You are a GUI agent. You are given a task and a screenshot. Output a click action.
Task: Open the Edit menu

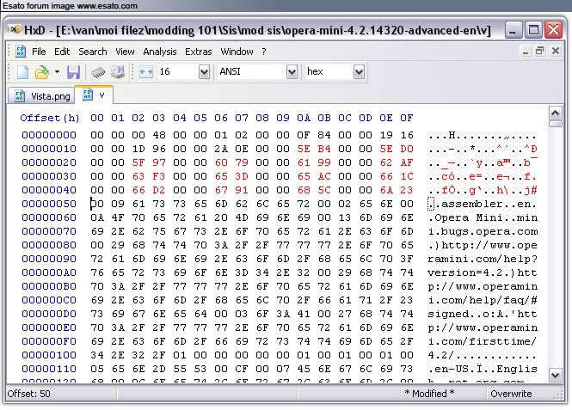[62, 52]
